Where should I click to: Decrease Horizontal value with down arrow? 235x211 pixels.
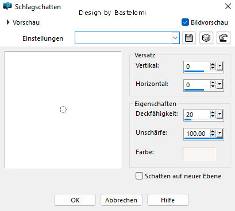213,87
